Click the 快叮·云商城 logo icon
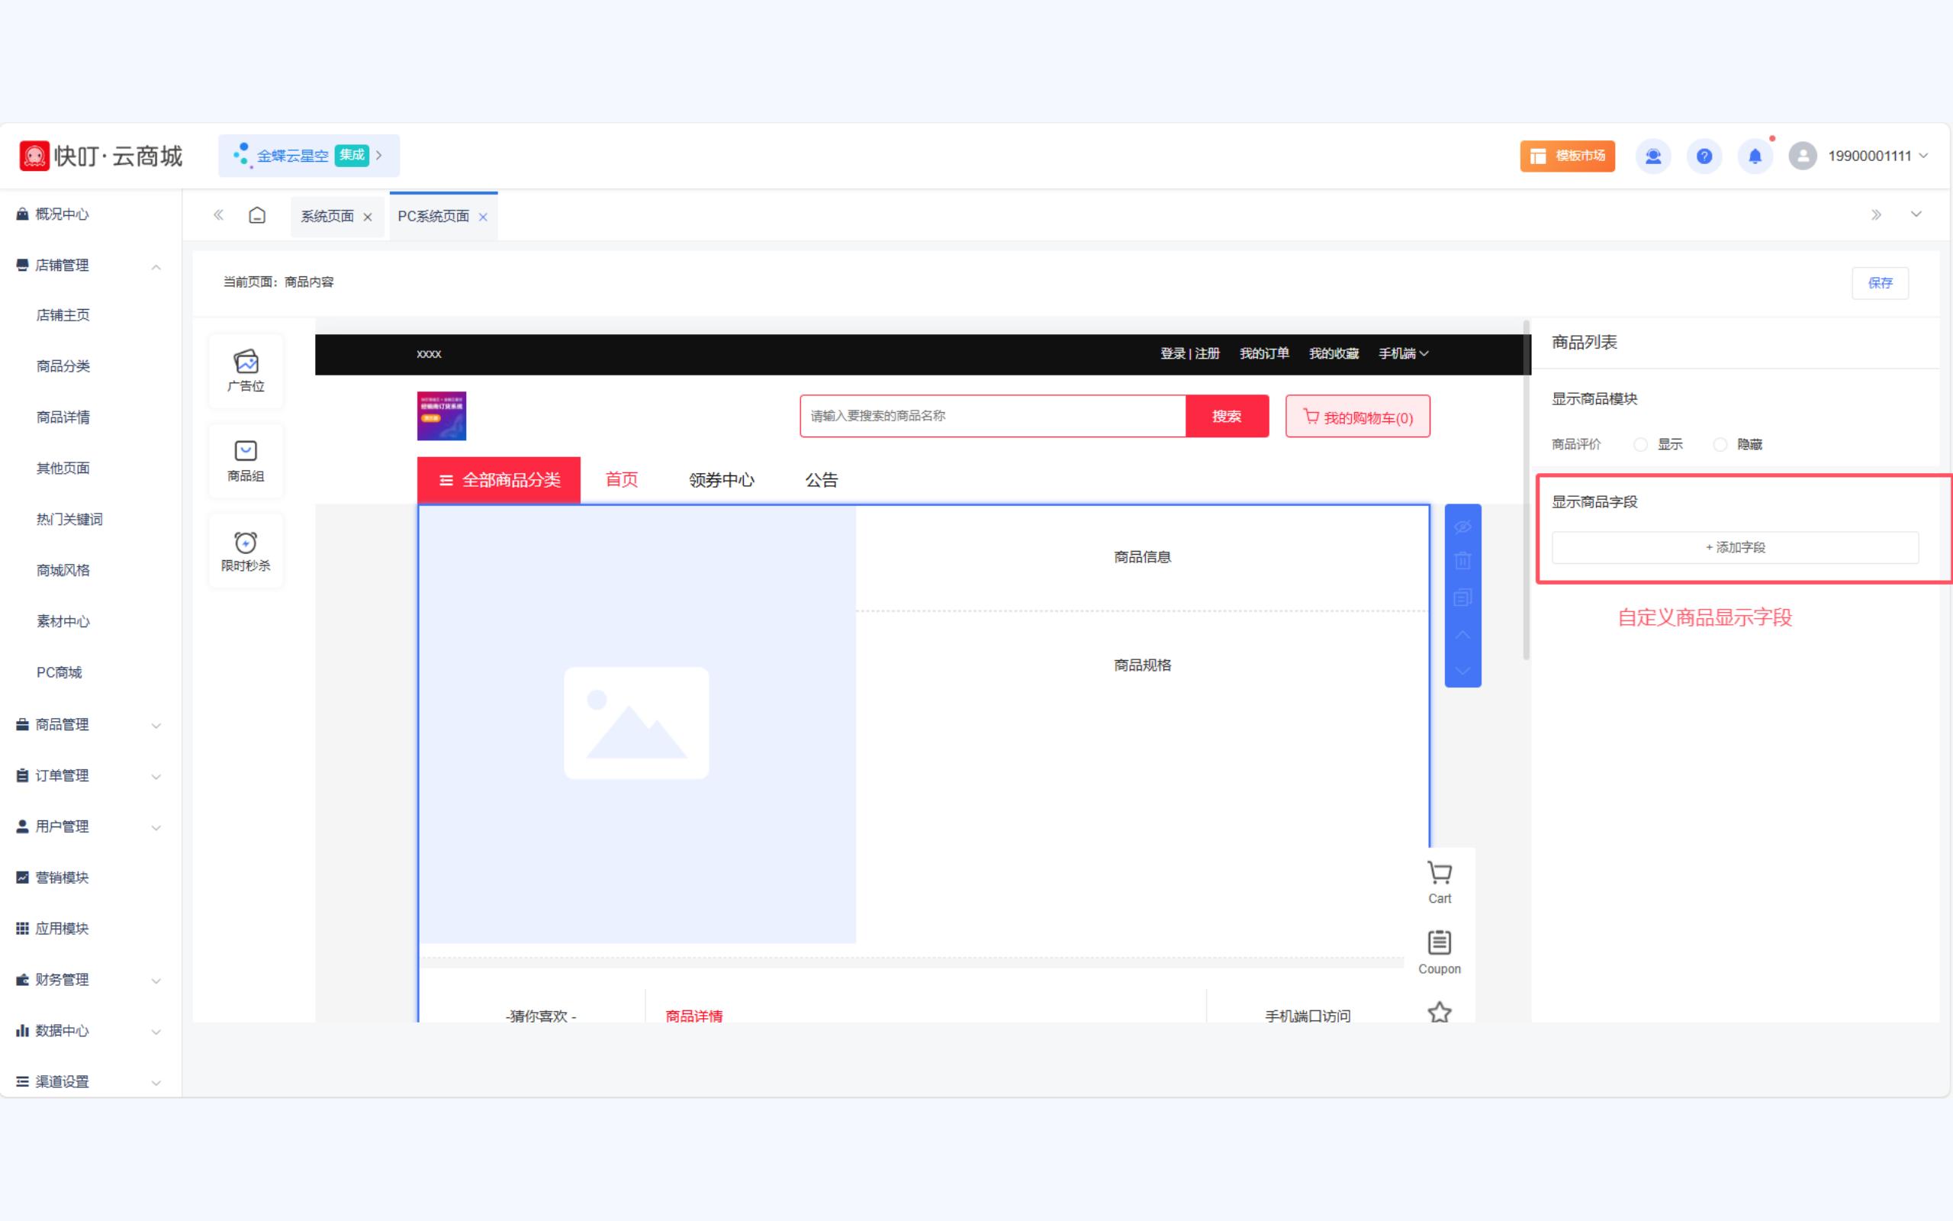 tap(34, 156)
